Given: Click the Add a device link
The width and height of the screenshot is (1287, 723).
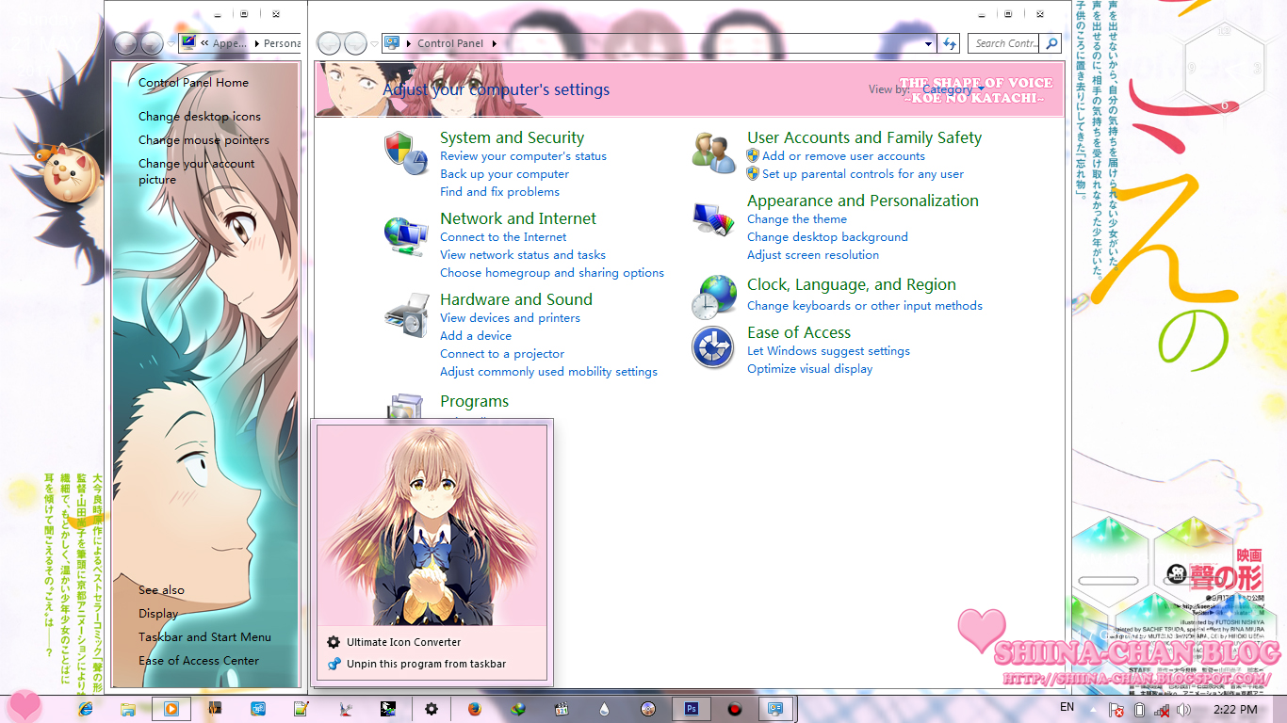Looking at the screenshot, I should [476, 336].
